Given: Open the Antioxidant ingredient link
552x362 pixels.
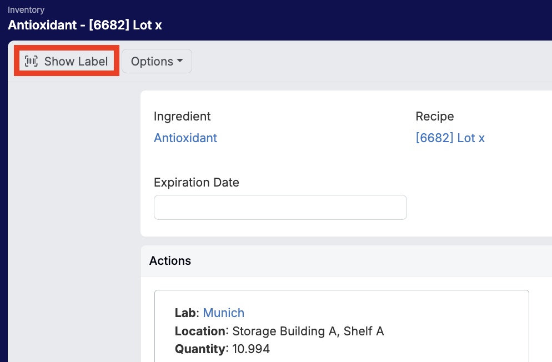Looking at the screenshot, I should click(x=185, y=138).
